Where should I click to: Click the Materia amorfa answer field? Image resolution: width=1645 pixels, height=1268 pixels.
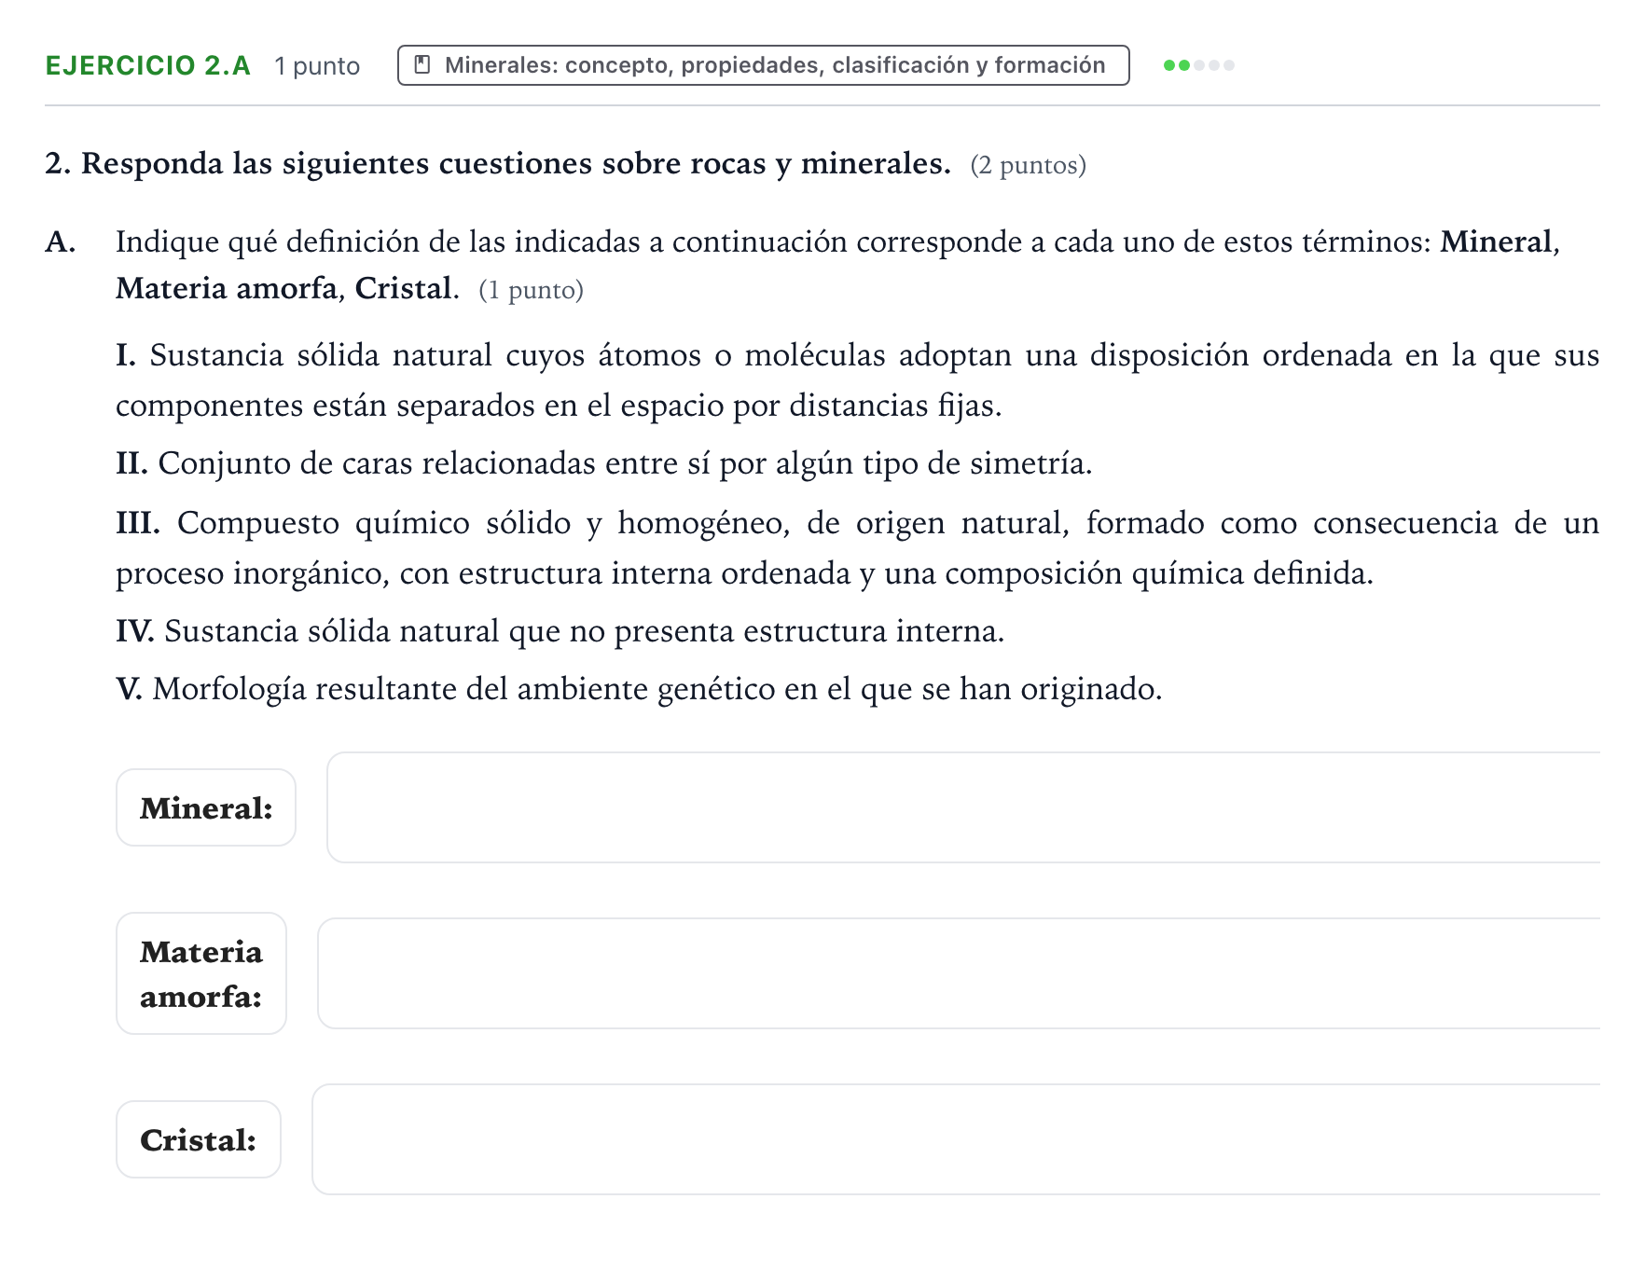pos(959,973)
